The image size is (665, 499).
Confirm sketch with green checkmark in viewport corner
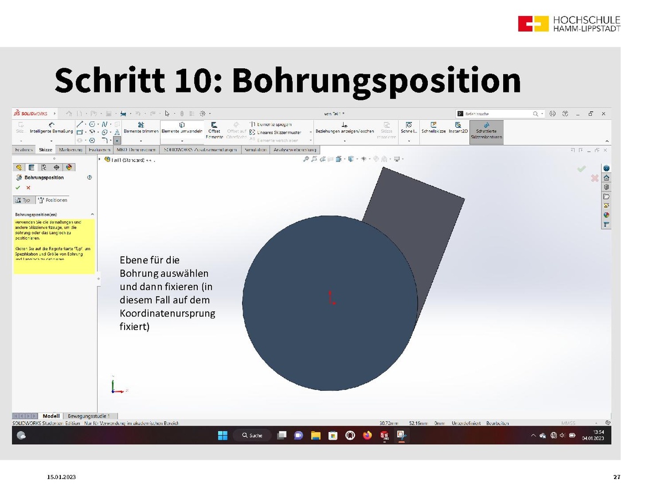pos(581,169)
